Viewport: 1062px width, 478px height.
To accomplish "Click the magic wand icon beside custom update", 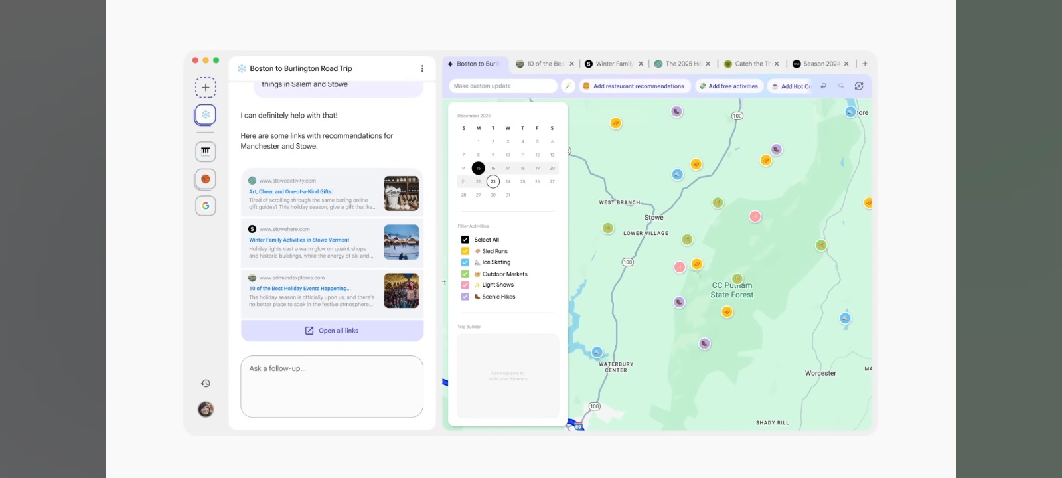I will pyautogui.click(x=568, y=86).
